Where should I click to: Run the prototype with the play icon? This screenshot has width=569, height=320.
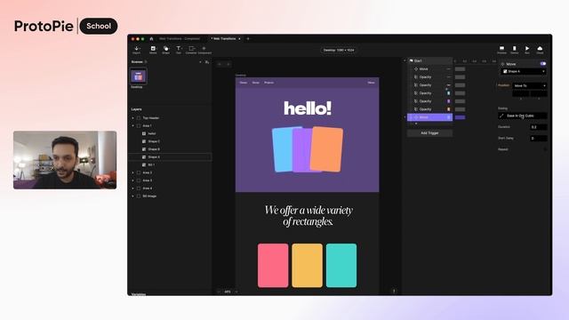[x=527, y=50]
